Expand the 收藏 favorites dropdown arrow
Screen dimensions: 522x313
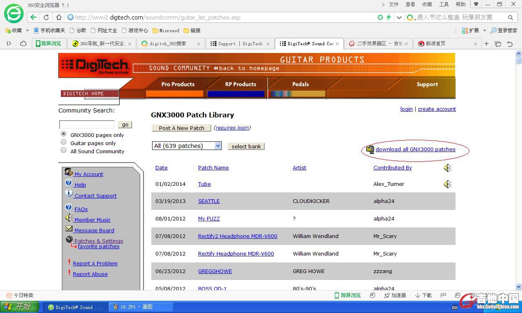[27, 31]
